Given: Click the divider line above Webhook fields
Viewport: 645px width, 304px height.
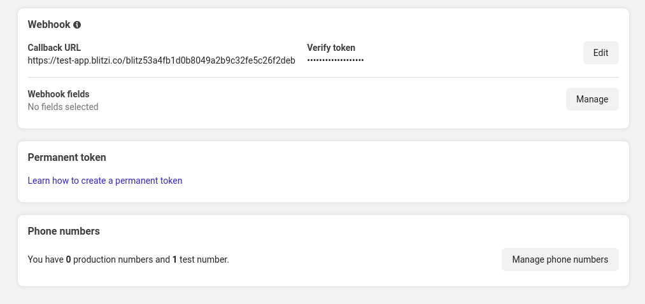Looking at the screenshot, I should tap(323, 77).
